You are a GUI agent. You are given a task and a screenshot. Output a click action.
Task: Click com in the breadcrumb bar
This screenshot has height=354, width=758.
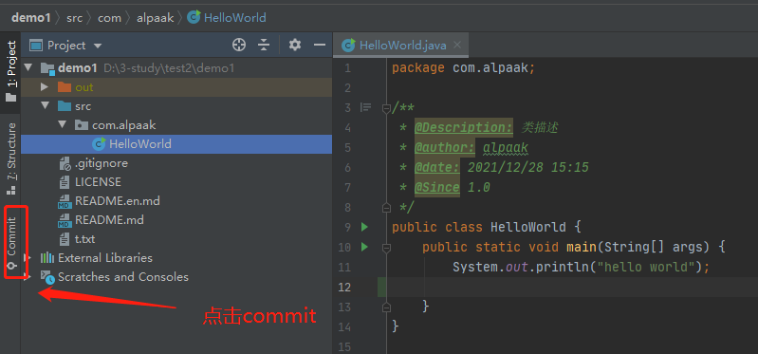[109, 18]
